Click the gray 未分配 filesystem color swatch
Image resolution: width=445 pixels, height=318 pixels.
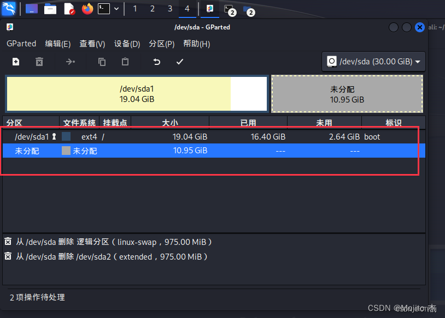pyautogui.click(x=66, y=151)
